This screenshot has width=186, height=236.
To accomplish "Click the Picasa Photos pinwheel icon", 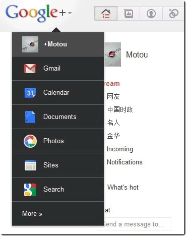I will point(30,141).
